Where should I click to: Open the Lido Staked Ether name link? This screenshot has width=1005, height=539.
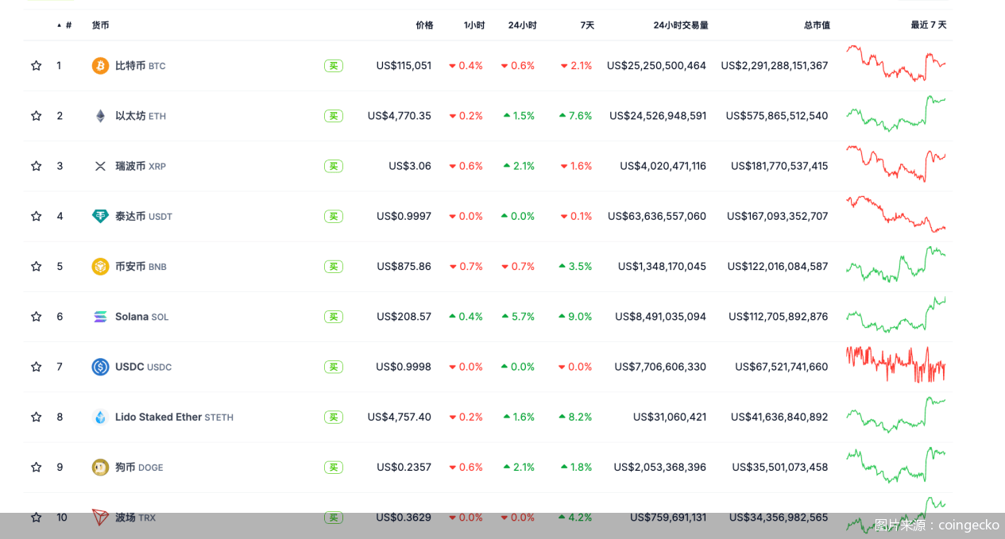[158, 418]
